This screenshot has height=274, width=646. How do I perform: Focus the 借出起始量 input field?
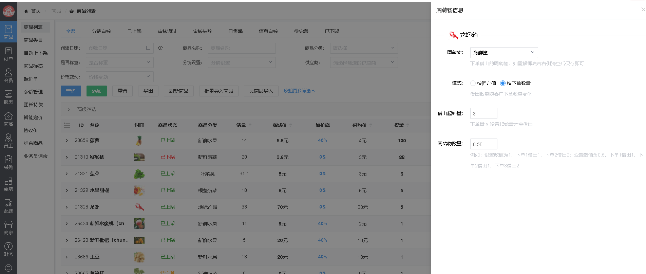point(483,113)
